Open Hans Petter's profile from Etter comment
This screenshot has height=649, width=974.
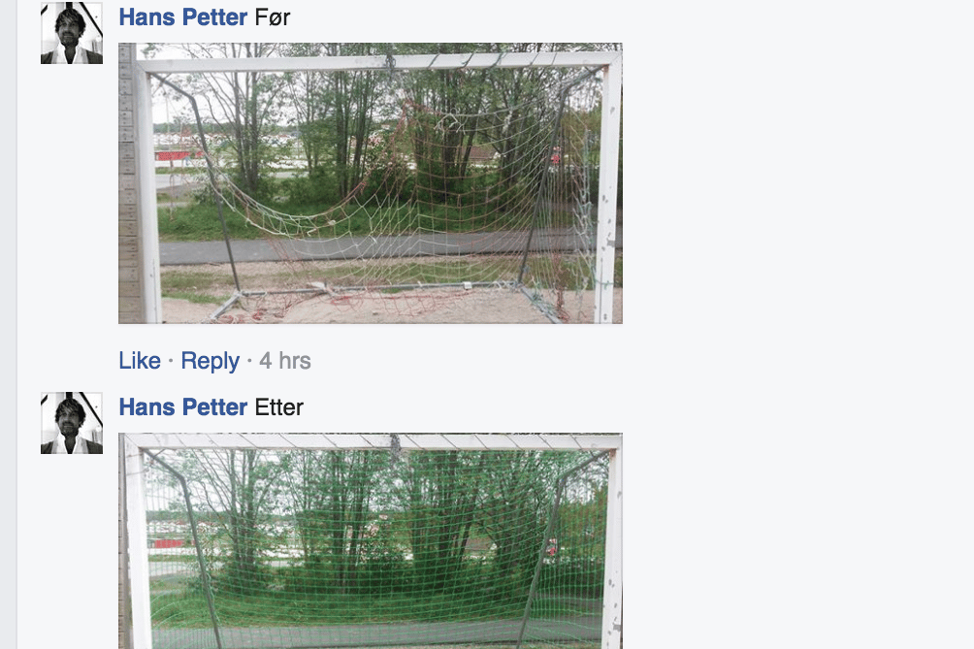point(183,407)
